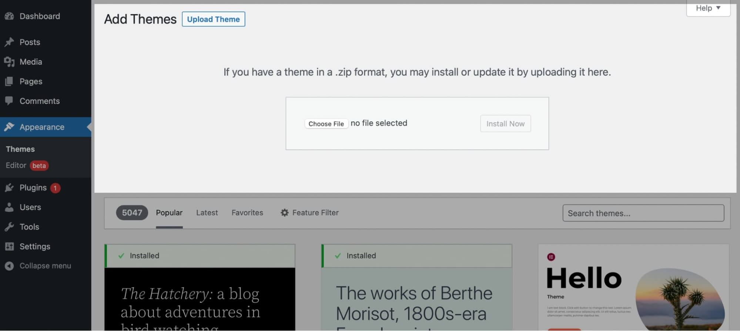Viewport: 740px width, 331px height.
Task: Click the Feature Filter gear icon
Action: 284,213
